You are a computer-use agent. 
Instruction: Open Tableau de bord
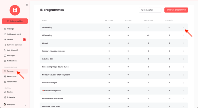click(14, 34)
